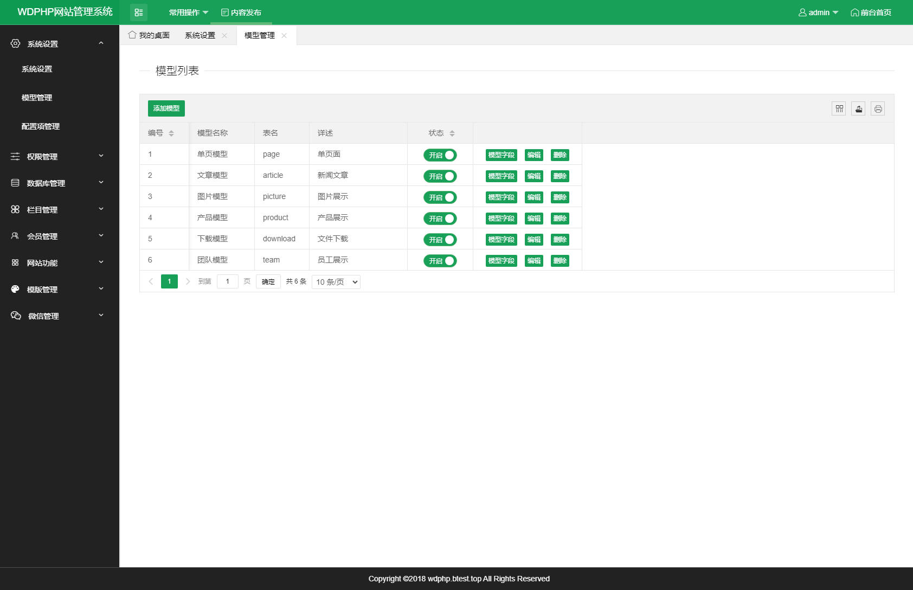This screenshot has height=590, width=913.
Task: Click the 确定 page jump button
Action: (268, 281)
